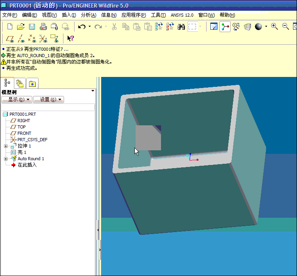
Task: Open the Regeneration Manager icon
Action: coord(170,27)
